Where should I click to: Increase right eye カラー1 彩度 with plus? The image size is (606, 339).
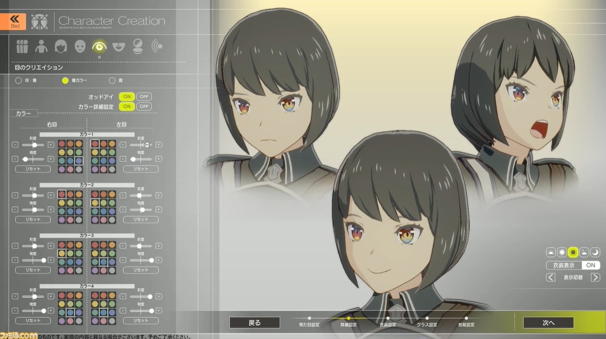[51, 145]
